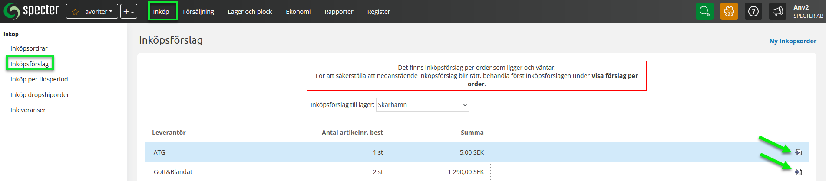Open the Inköp menu
Image resolution: width=826 pixels, height=181 pixels.
tap(161, 12)
